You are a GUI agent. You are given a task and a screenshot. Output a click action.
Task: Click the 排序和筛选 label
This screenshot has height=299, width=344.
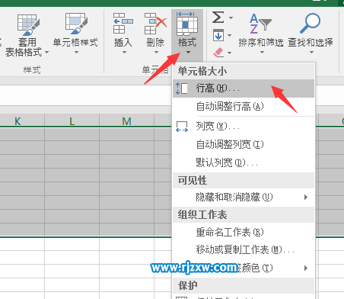coord(261,43)
